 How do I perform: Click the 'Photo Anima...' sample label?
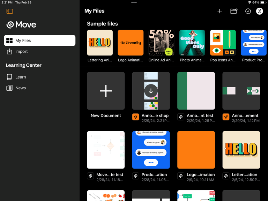[x=192, y=60]
